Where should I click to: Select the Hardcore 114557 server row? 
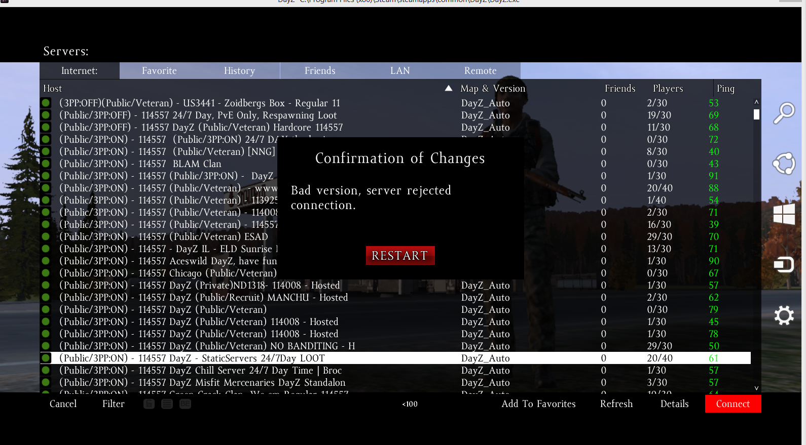click(x=395, y=127)
